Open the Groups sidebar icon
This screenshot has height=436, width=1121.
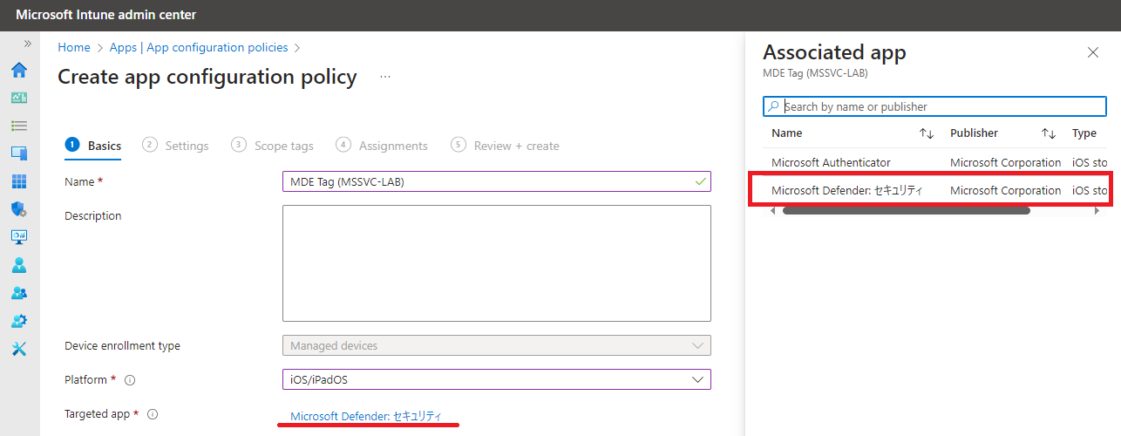(x=19, y=292)
